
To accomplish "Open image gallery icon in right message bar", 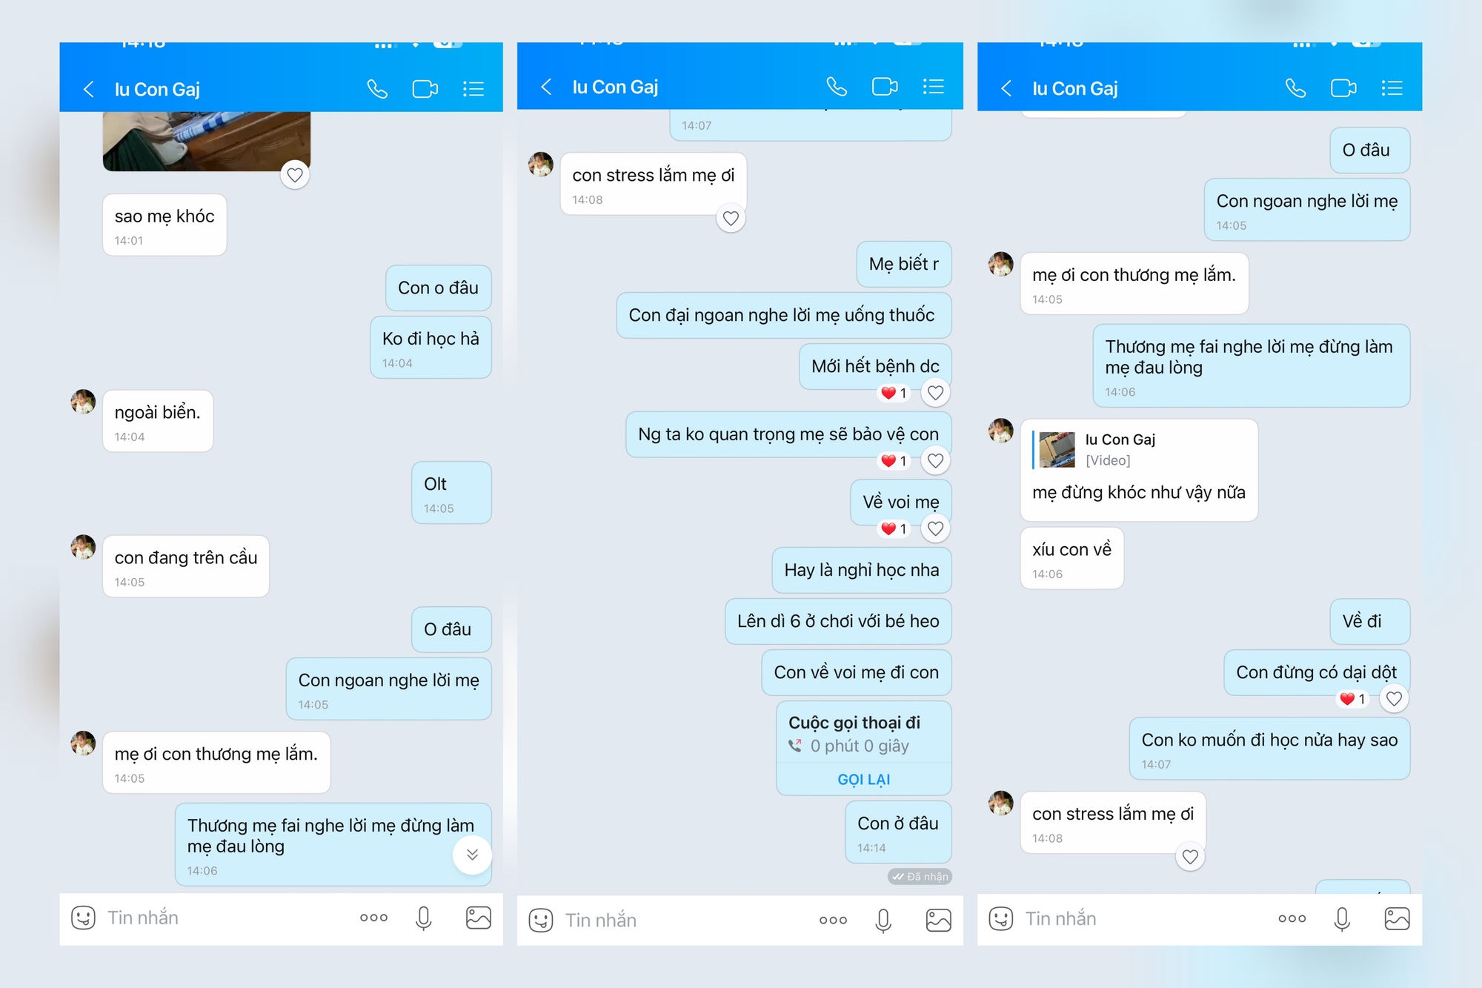I will (1397, 918).
